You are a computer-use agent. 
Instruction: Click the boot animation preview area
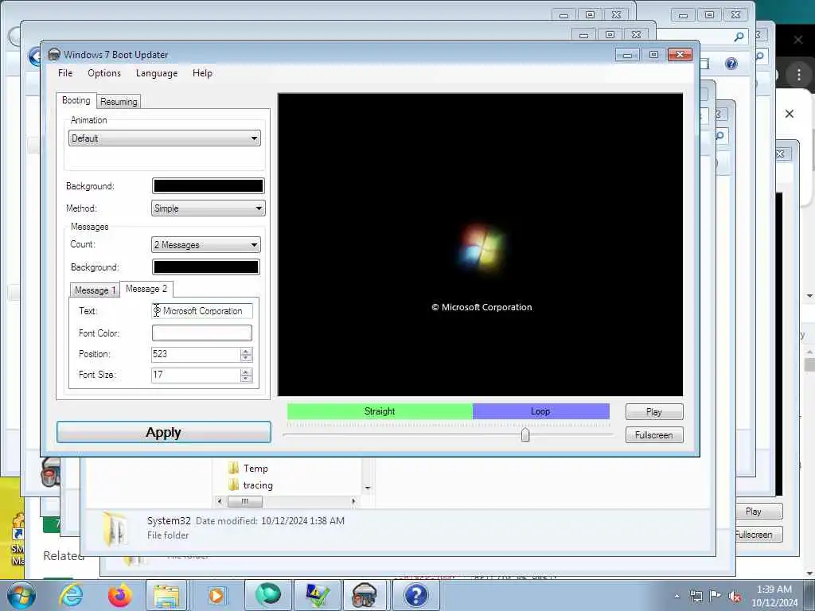coord(480,245)
